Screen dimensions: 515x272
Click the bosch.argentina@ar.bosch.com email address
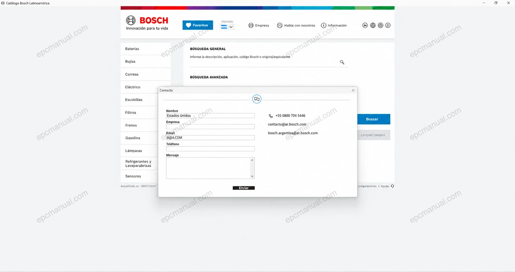coord(293,133)
